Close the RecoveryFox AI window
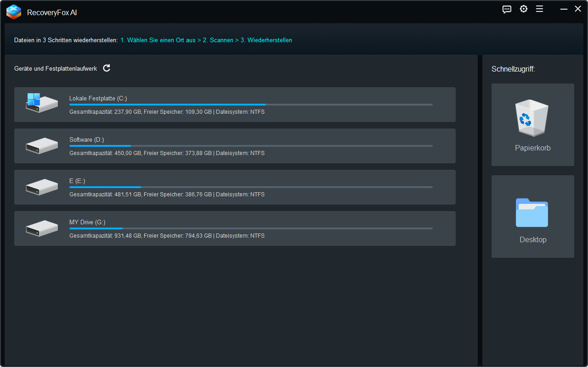Image resolution: width=588 pixels, height=367 pixels. 578,9
